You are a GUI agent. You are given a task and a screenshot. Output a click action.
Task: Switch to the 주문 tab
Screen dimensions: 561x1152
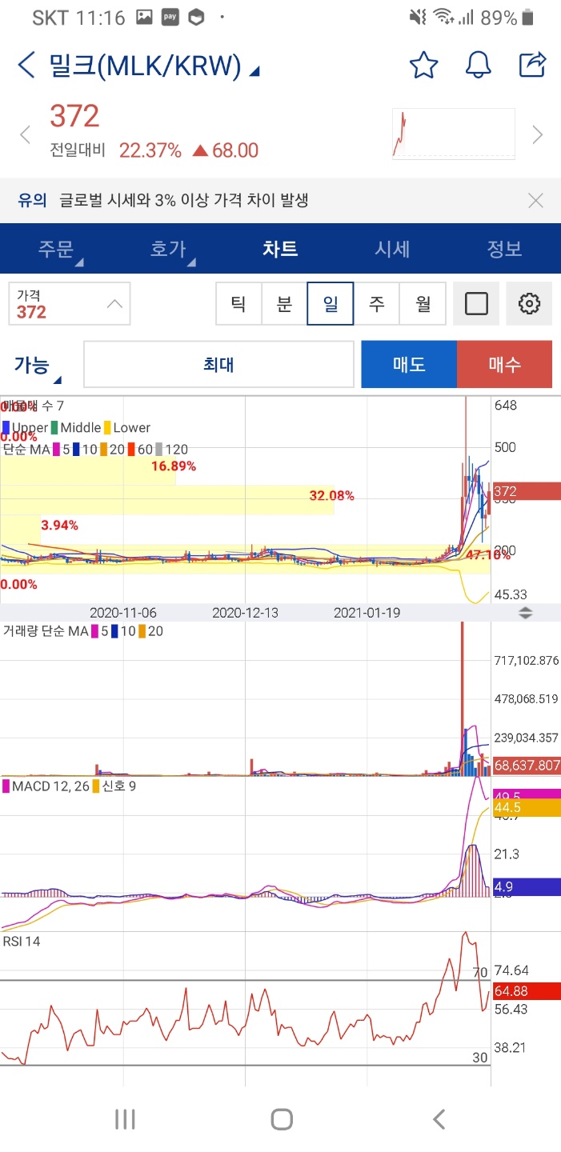coord(56,249)
